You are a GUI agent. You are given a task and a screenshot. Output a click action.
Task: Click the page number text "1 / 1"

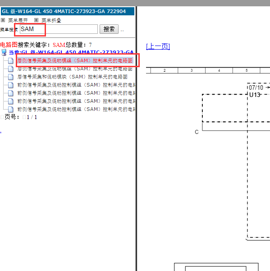pyautogui.click(x=32, y=117)
